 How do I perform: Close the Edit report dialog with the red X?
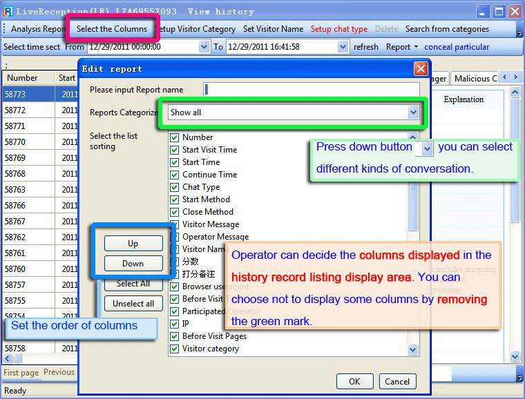[421, 69]
